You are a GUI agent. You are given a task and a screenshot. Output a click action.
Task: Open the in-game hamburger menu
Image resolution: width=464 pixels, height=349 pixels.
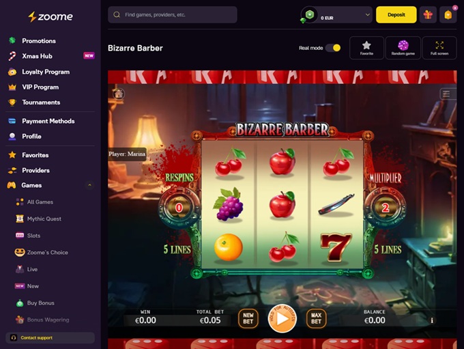coord(446,94)
